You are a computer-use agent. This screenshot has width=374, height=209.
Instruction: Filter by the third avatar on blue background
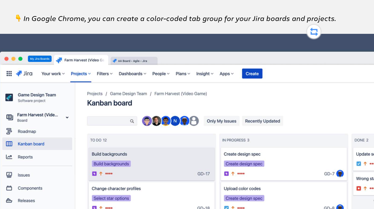(166, 121)
